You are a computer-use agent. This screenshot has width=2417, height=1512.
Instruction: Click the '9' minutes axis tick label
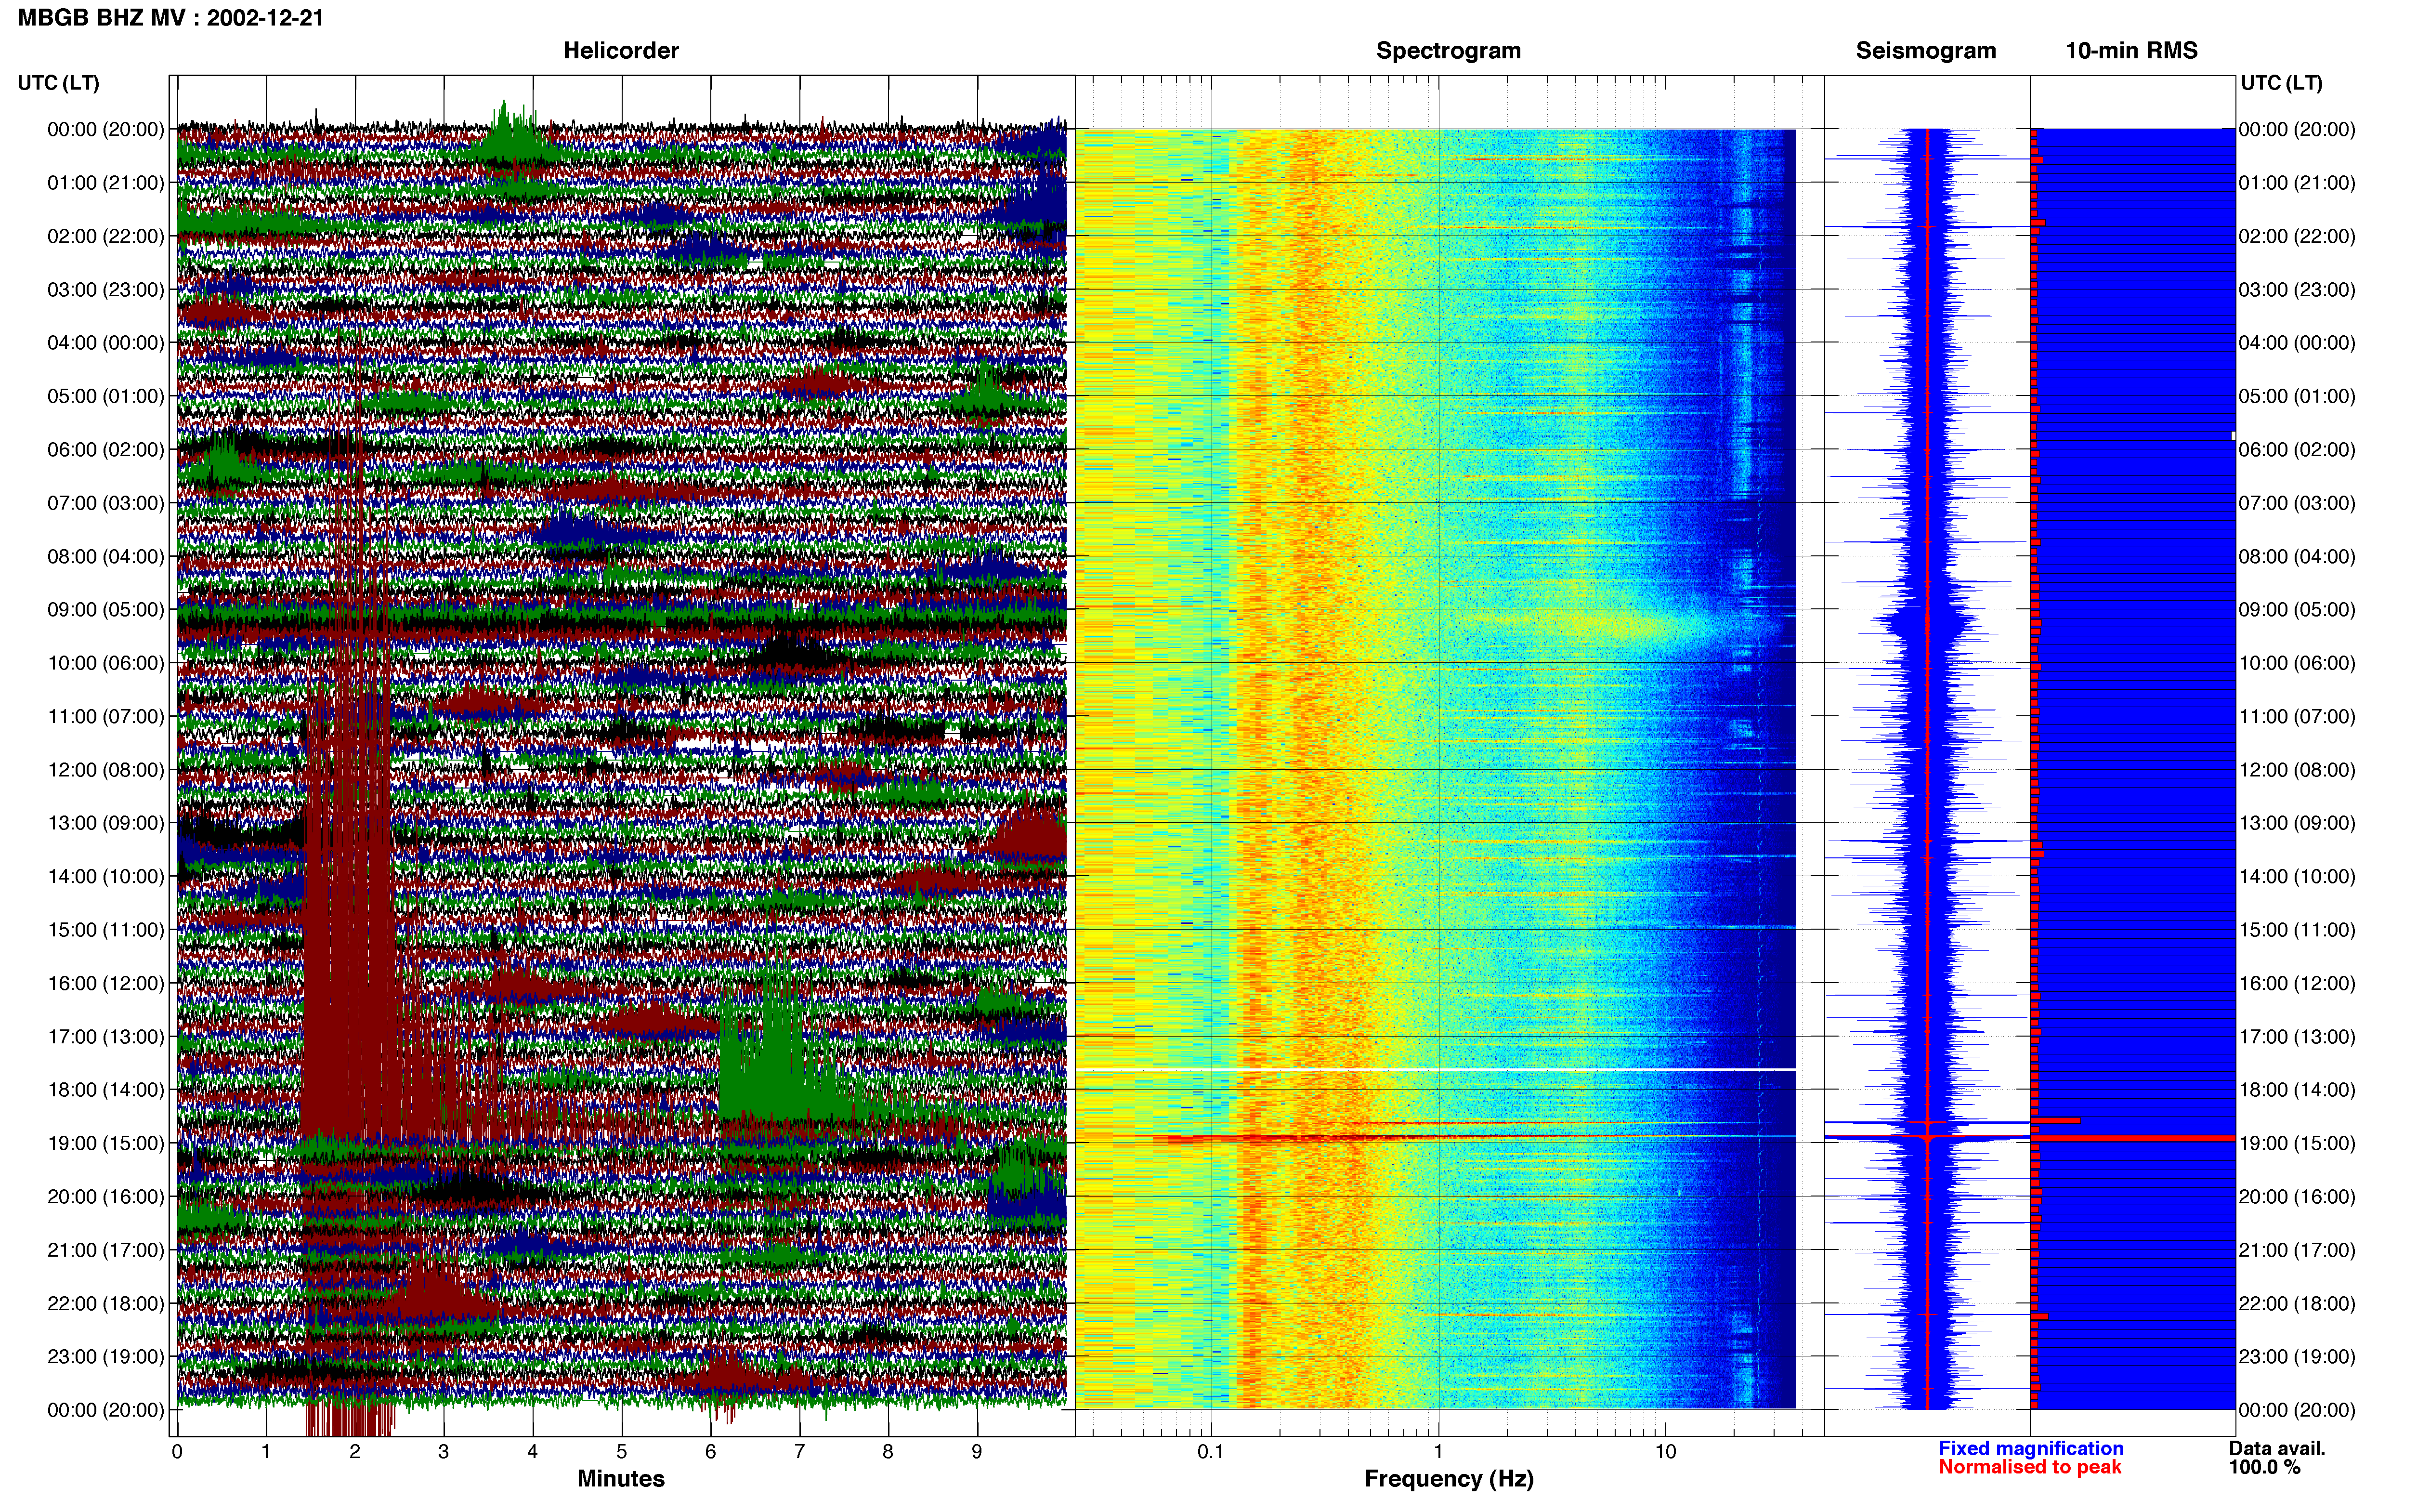tap(978, 1452)
